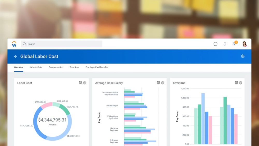Open the chat messages icon
Image resolution: width=259 pixels, height=146 pixels.
click(215, 44)
